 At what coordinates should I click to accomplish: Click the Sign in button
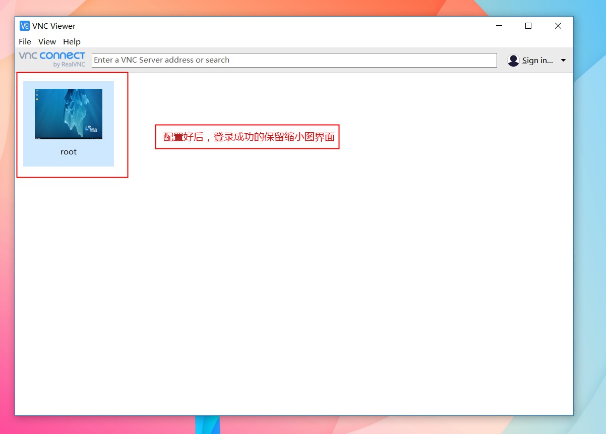tap(537, 60)
